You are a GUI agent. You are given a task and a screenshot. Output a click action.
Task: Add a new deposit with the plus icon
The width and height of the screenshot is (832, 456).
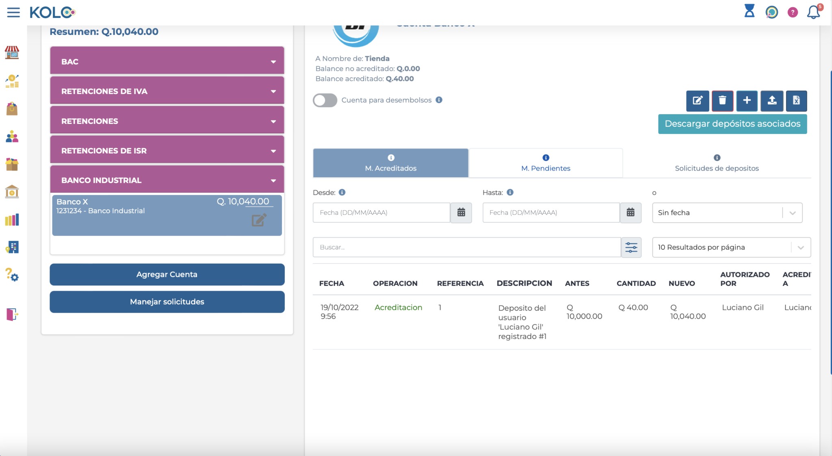747,101
